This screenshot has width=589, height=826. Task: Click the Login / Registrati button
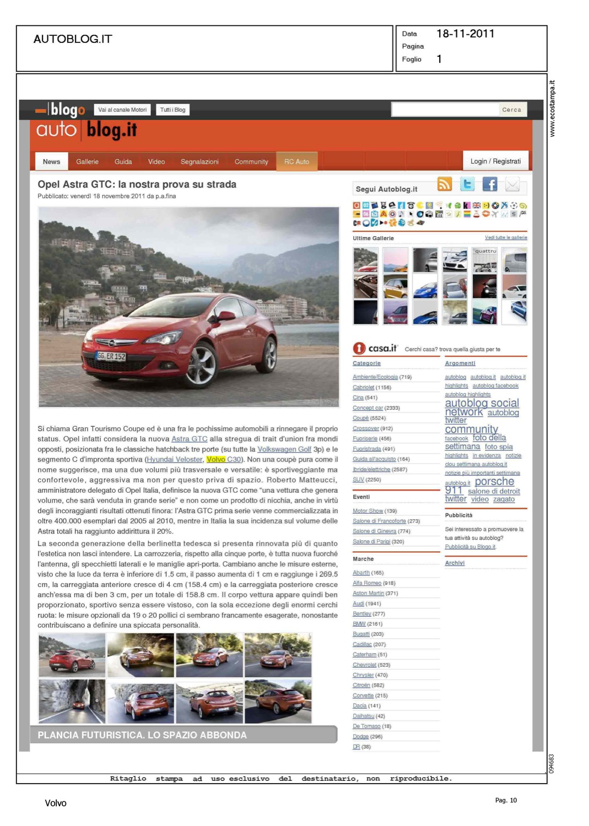tap(495, 161)
